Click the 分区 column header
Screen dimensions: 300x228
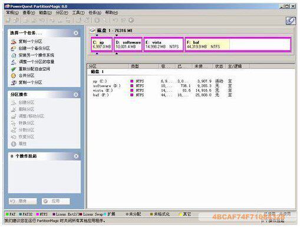(108, 66)
